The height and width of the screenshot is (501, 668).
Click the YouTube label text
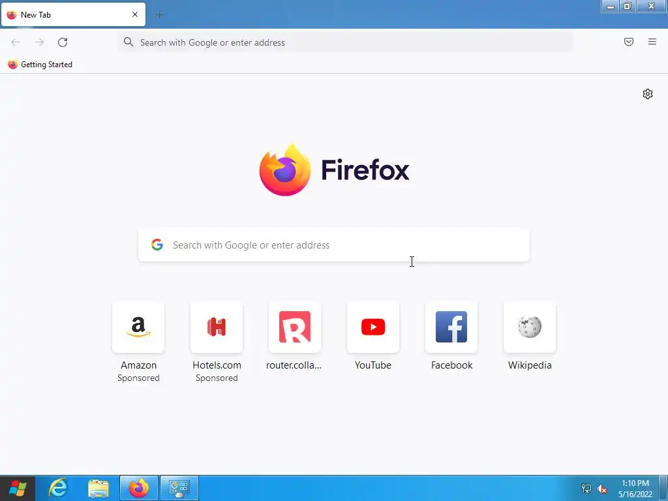tap(373, 365)
